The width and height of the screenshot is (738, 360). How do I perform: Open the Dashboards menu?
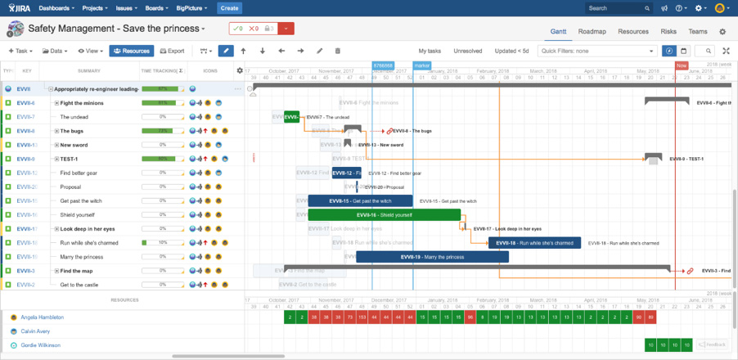pyautogui.click(x=56, y=8)
